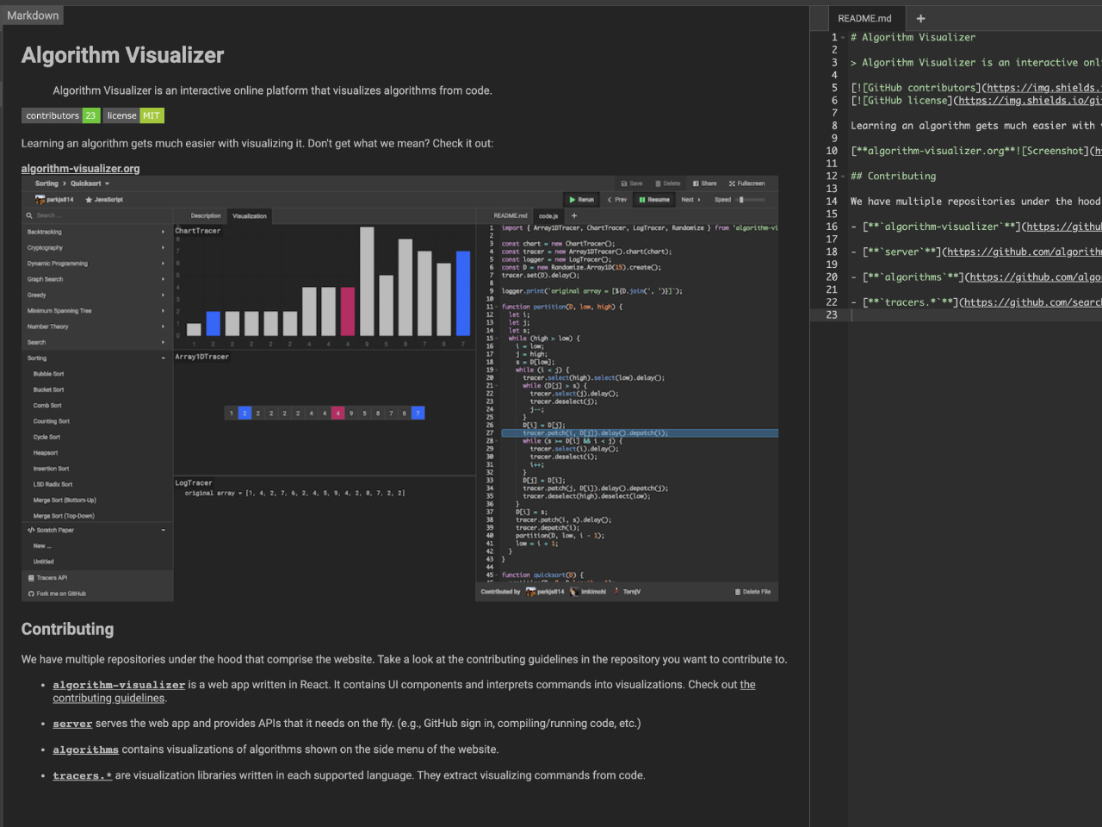Viewport: 1102px width, 827px height.
Task: Click the '`algorithm-visualizer`' source on line 16
Action: point(942,227)
